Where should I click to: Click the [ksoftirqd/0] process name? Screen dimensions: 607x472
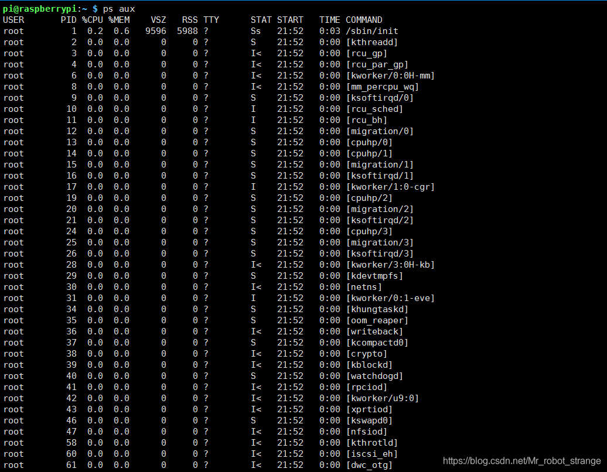[x=380, y=98]
